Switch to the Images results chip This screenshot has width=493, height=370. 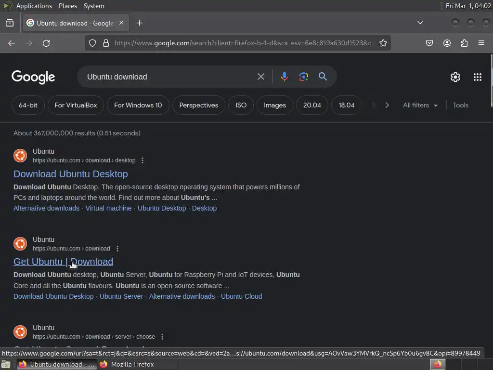275,105
